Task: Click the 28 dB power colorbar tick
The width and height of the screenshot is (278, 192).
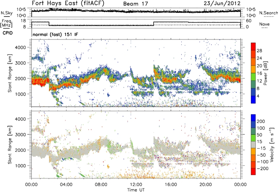Action: [259, 51]
